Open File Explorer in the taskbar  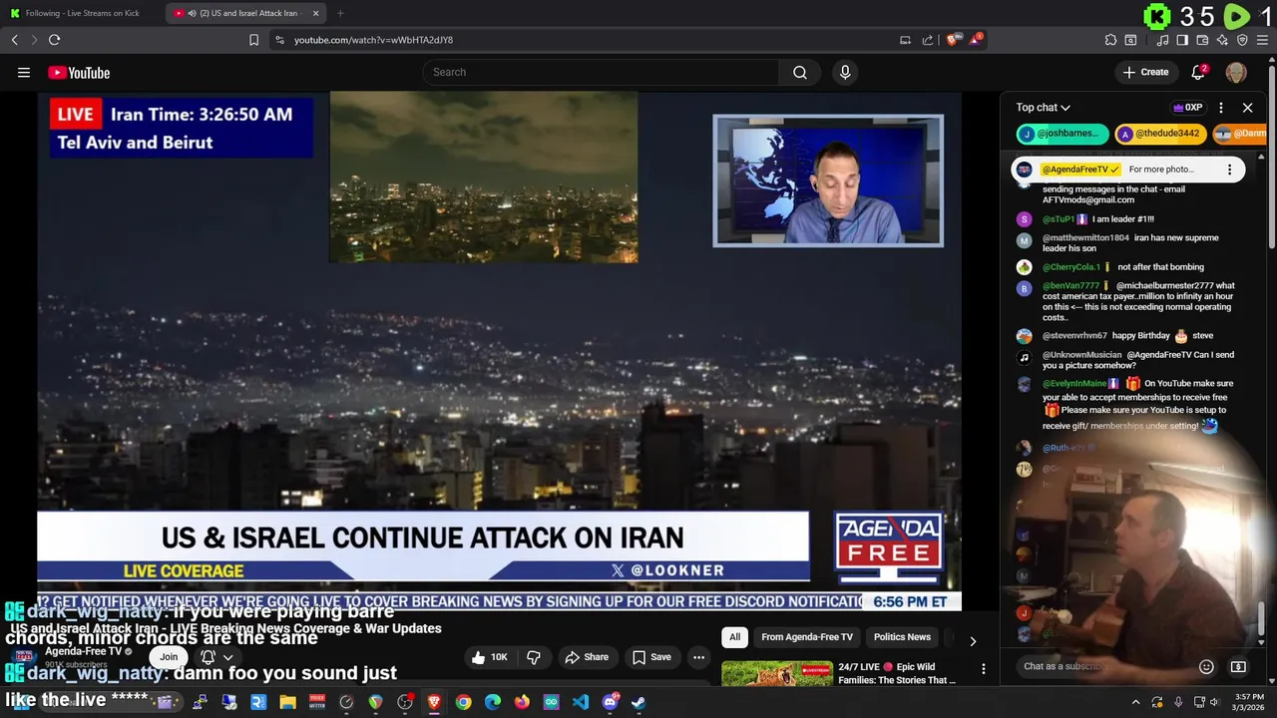[x=287, y=702]
